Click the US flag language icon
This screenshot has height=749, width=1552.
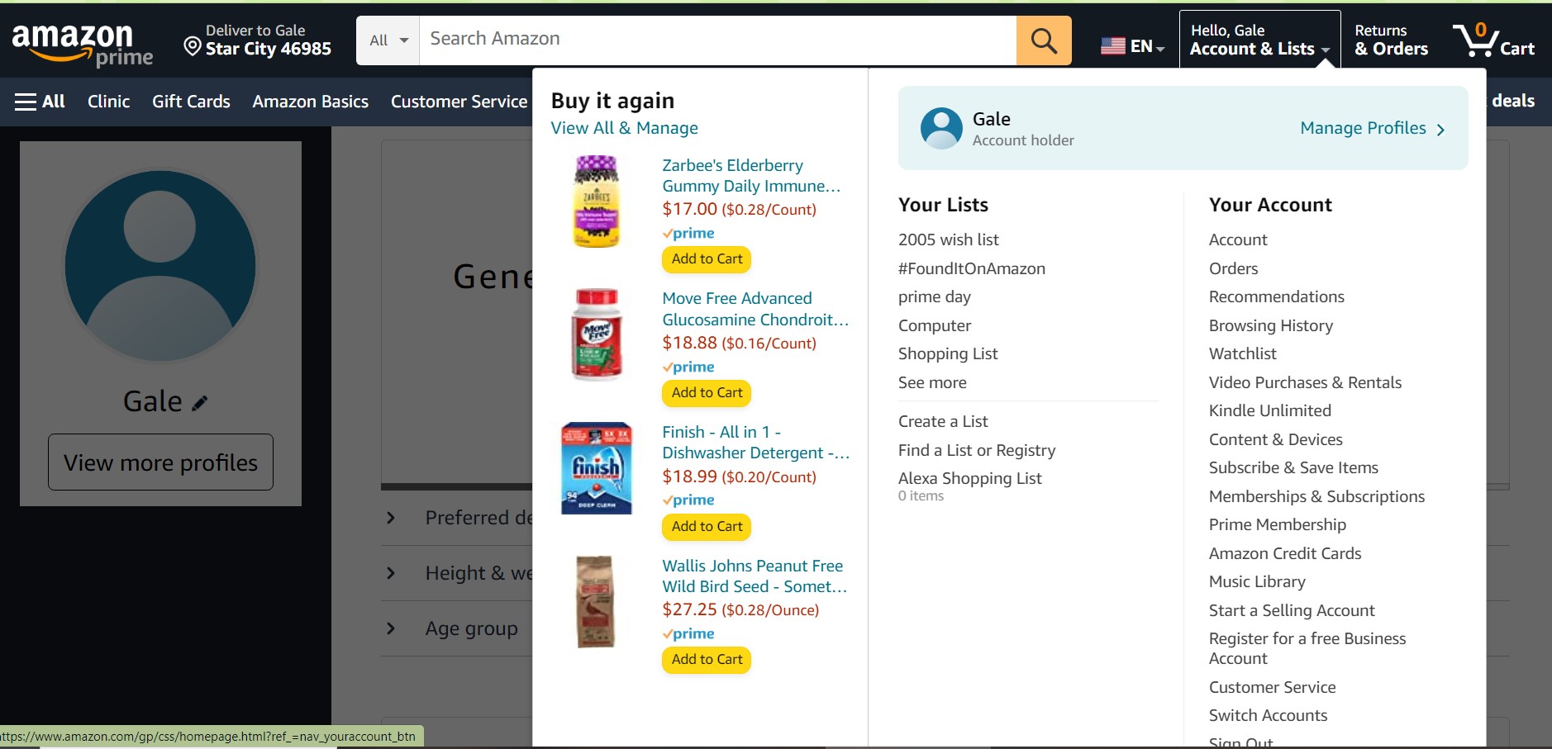point(1112,46)
